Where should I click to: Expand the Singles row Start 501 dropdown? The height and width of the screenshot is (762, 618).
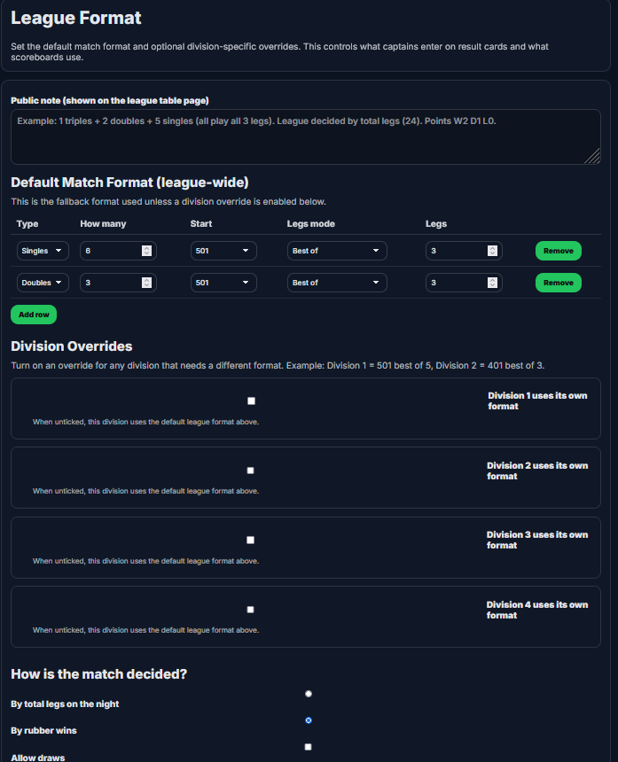tap(223, 251)
